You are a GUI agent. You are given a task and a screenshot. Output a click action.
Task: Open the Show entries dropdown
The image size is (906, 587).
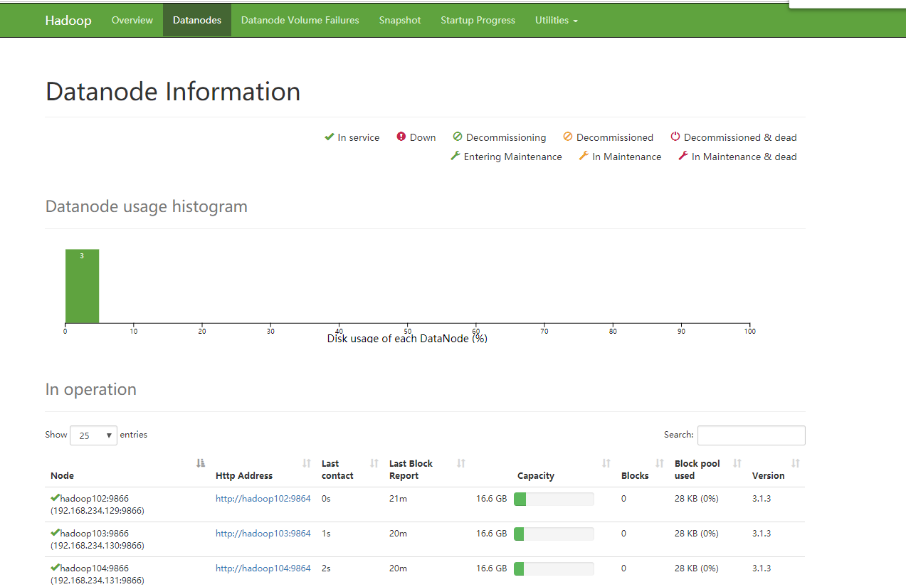(x=93, y=435)
